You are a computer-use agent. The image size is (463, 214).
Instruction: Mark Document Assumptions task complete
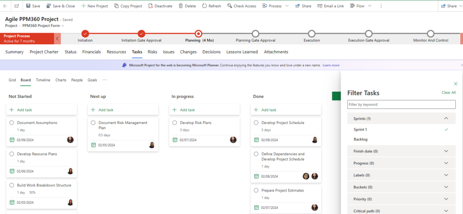[x=12, y=123]
